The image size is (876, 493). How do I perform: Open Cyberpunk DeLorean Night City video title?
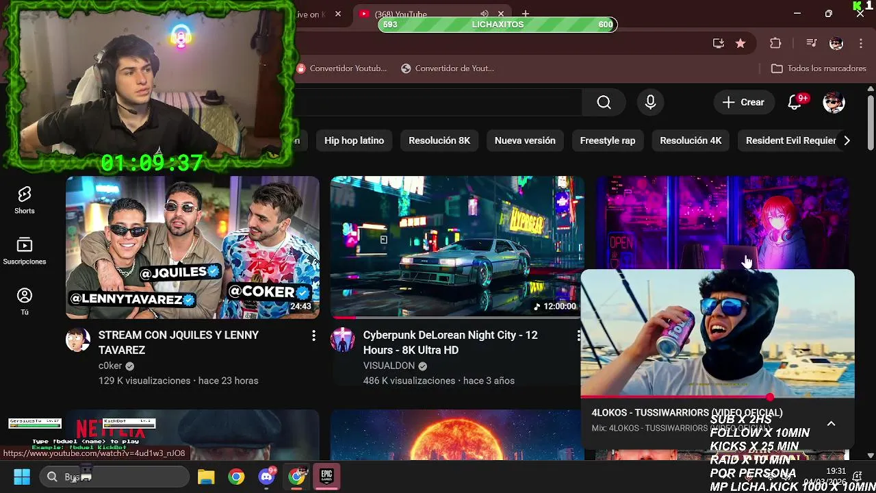pyautogui.click(x=450, y=342)
